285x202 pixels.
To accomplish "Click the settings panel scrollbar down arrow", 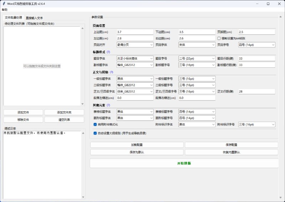I will 280,197.
